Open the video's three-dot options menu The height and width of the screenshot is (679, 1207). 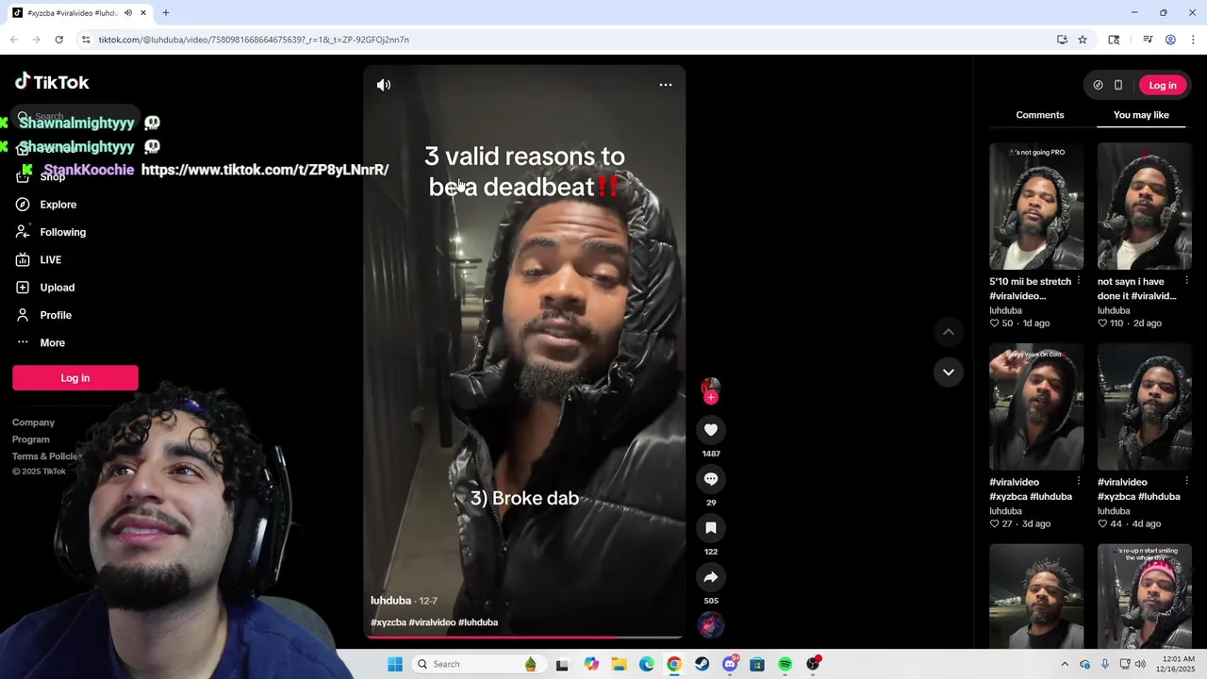666,85
